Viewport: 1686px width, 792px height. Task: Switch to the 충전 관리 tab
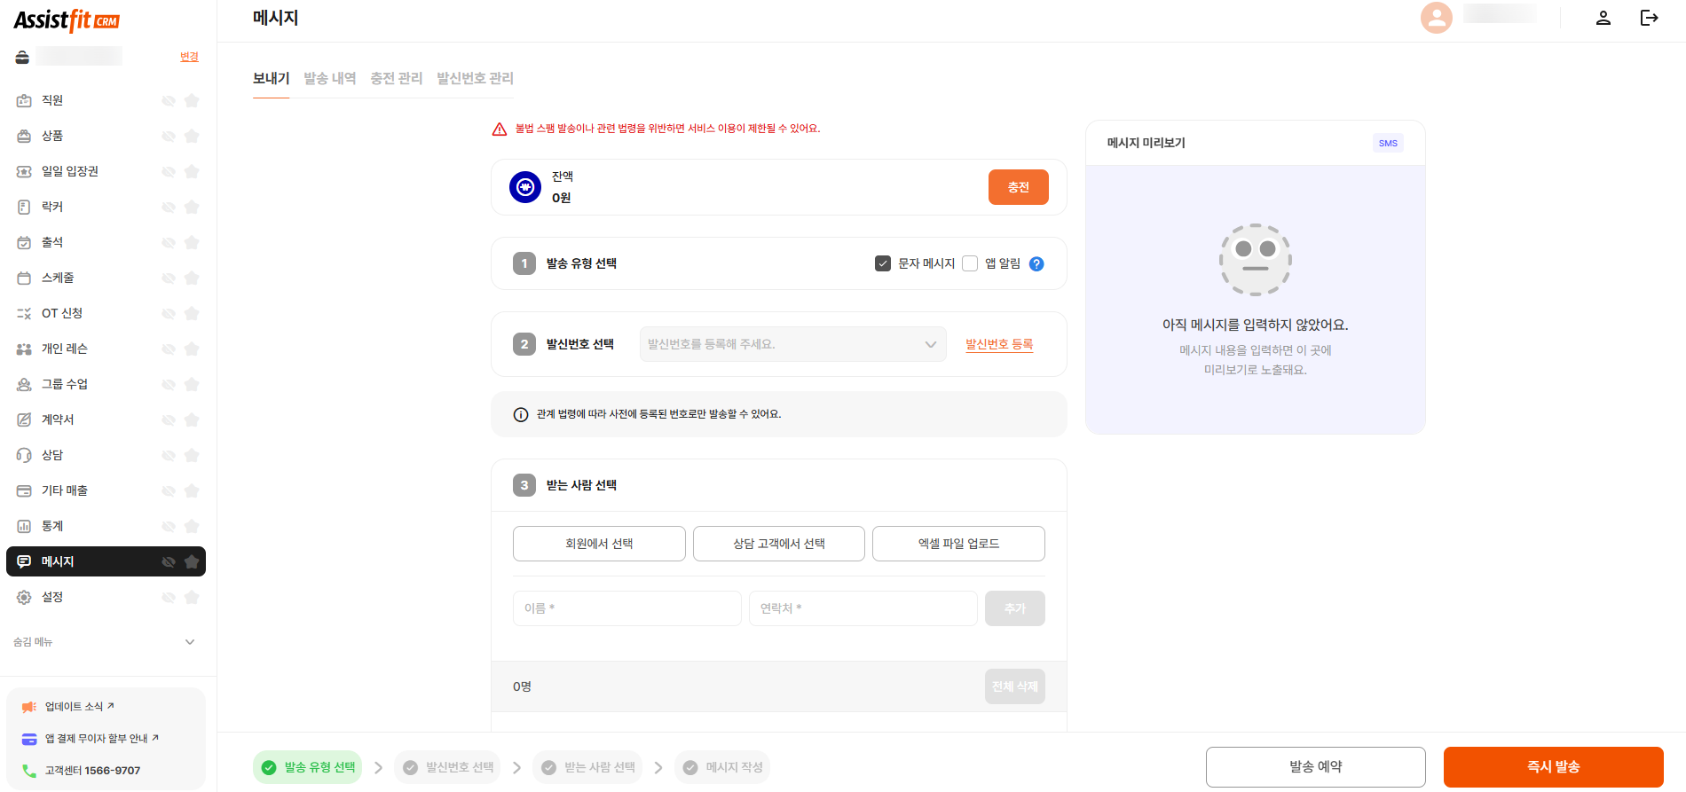pyautogui.click(x=397, y=78)
